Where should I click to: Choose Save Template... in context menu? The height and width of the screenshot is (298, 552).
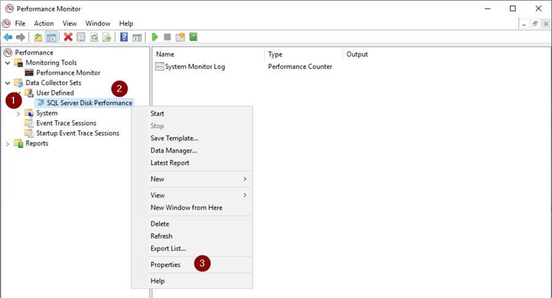coord(192,138)
